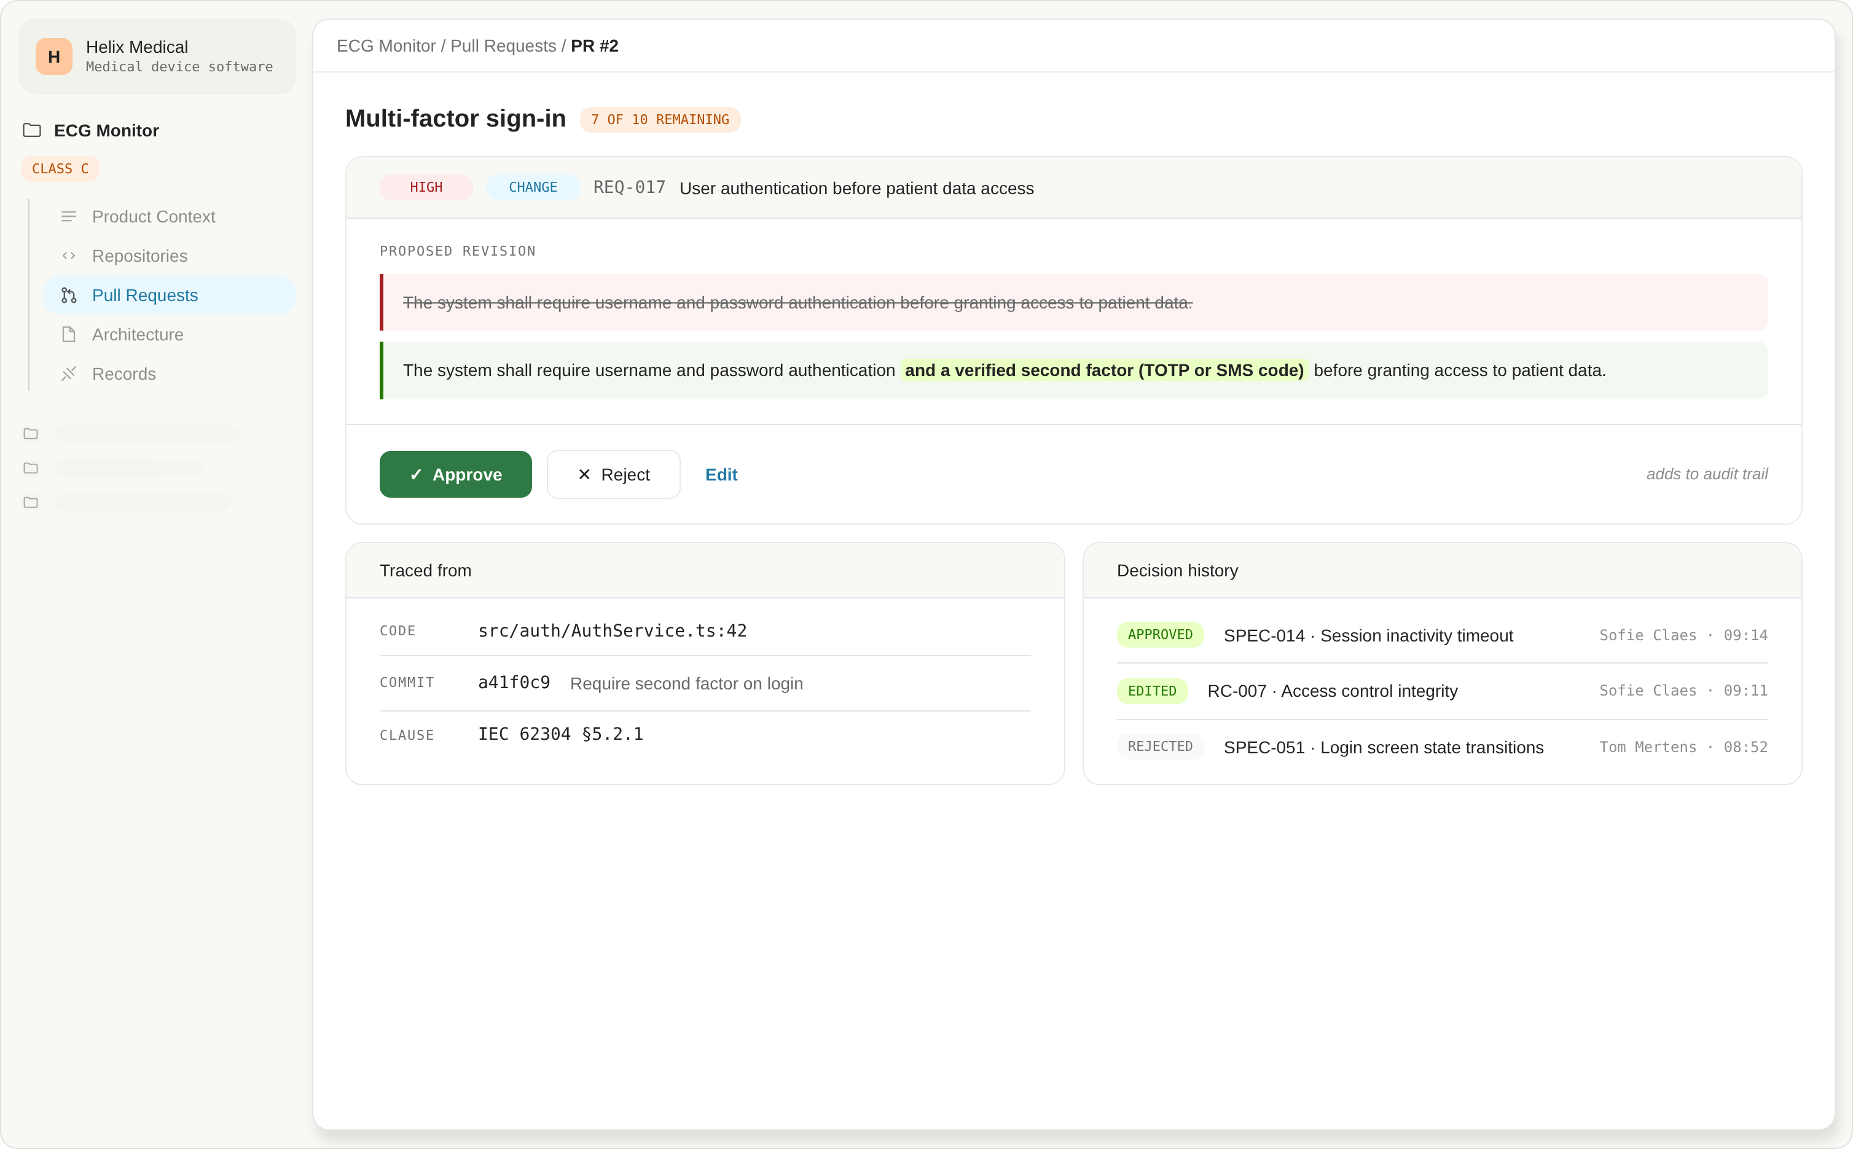Click src/auth/AuthService.ts:42 code reference
Image resolution: width=1853 pixels, height=1149 pixels.
(613, 631)
